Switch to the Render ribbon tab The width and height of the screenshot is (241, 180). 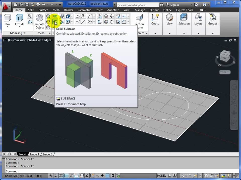pos(69,10)
